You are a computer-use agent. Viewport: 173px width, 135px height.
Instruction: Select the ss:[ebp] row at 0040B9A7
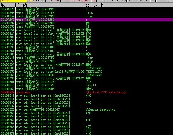86,33
